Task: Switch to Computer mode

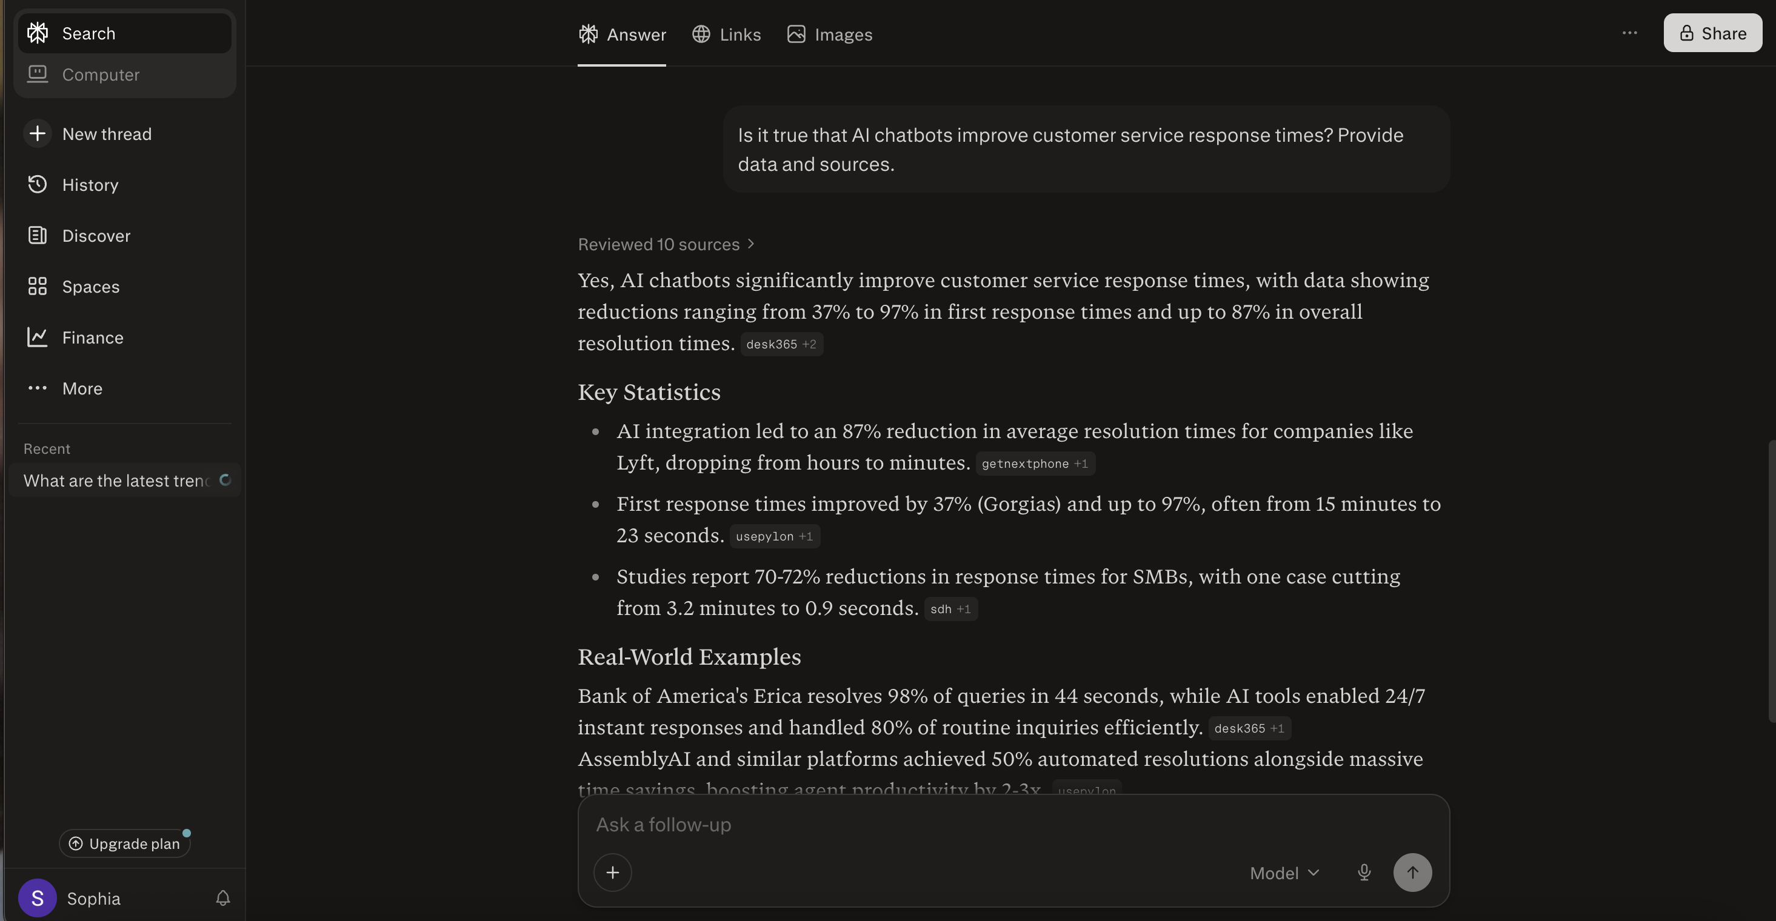Action: [x=101, y=75]
